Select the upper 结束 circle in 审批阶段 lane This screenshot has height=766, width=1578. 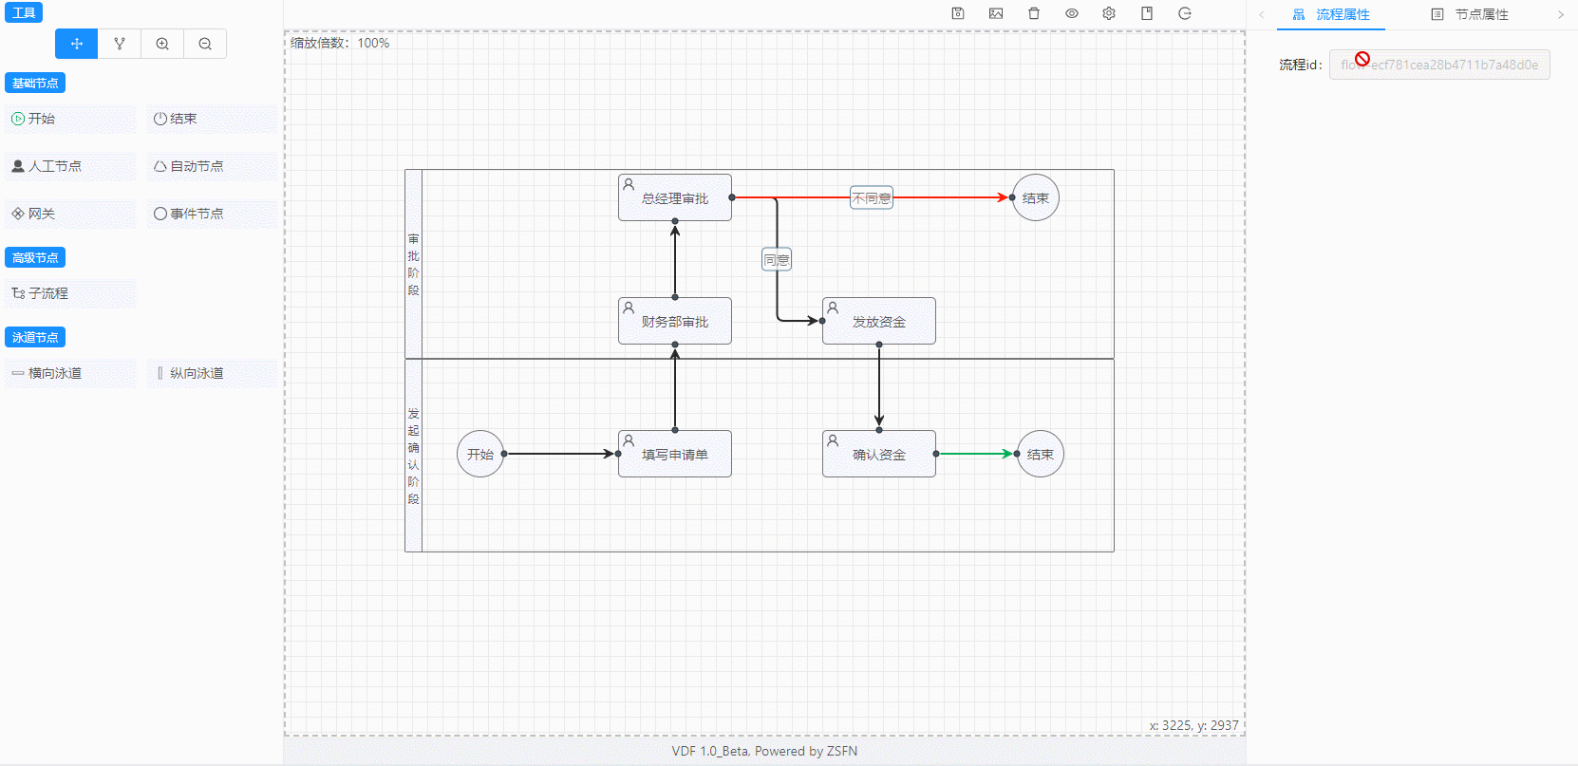1036,197
